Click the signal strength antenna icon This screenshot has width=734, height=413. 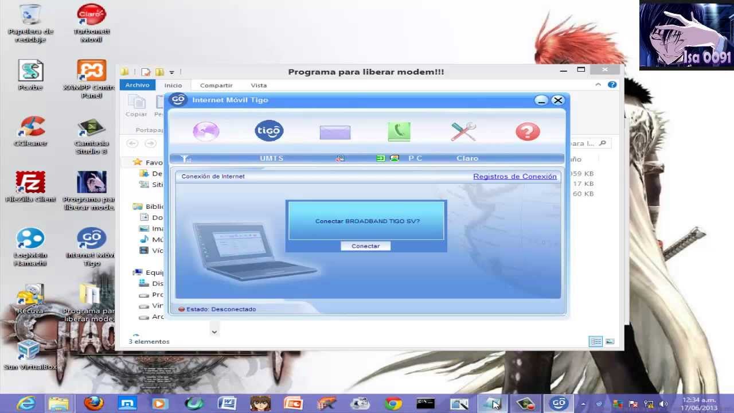[x=185, y=158]
